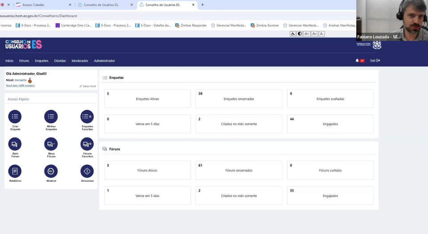Viewport: 428px width, 234px height.
Task: Click the Moderar icon
Action: (51, 171)
